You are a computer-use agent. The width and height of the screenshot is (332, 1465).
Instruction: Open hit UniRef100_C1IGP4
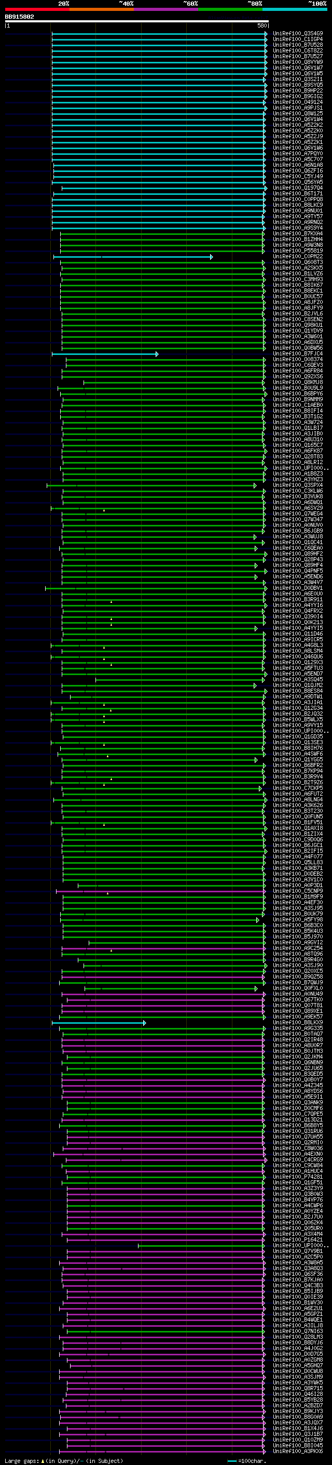pos(297,39)
